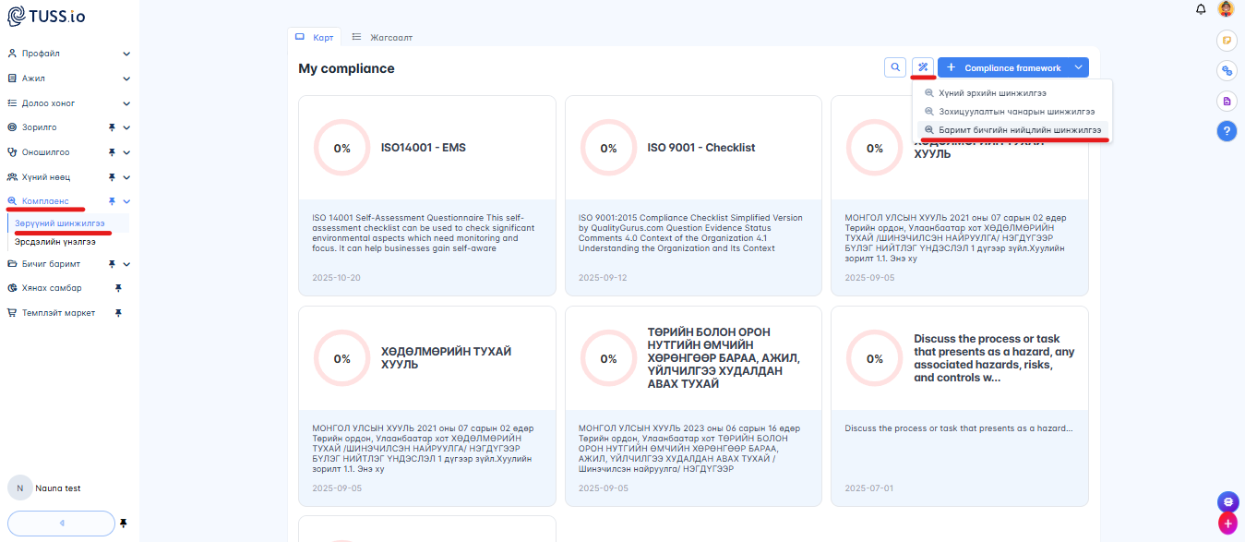Expand the Хүний нөөц menu chevron
This screenshot has height=542, width=1245.
pyautogui.click(x=126, y=177)
